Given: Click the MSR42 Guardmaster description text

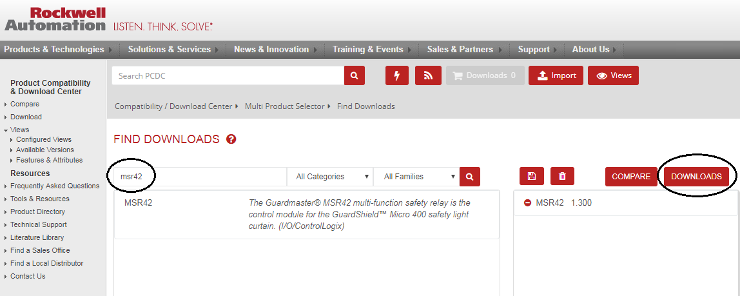Looking at the screenshot, I should [360, 215].
